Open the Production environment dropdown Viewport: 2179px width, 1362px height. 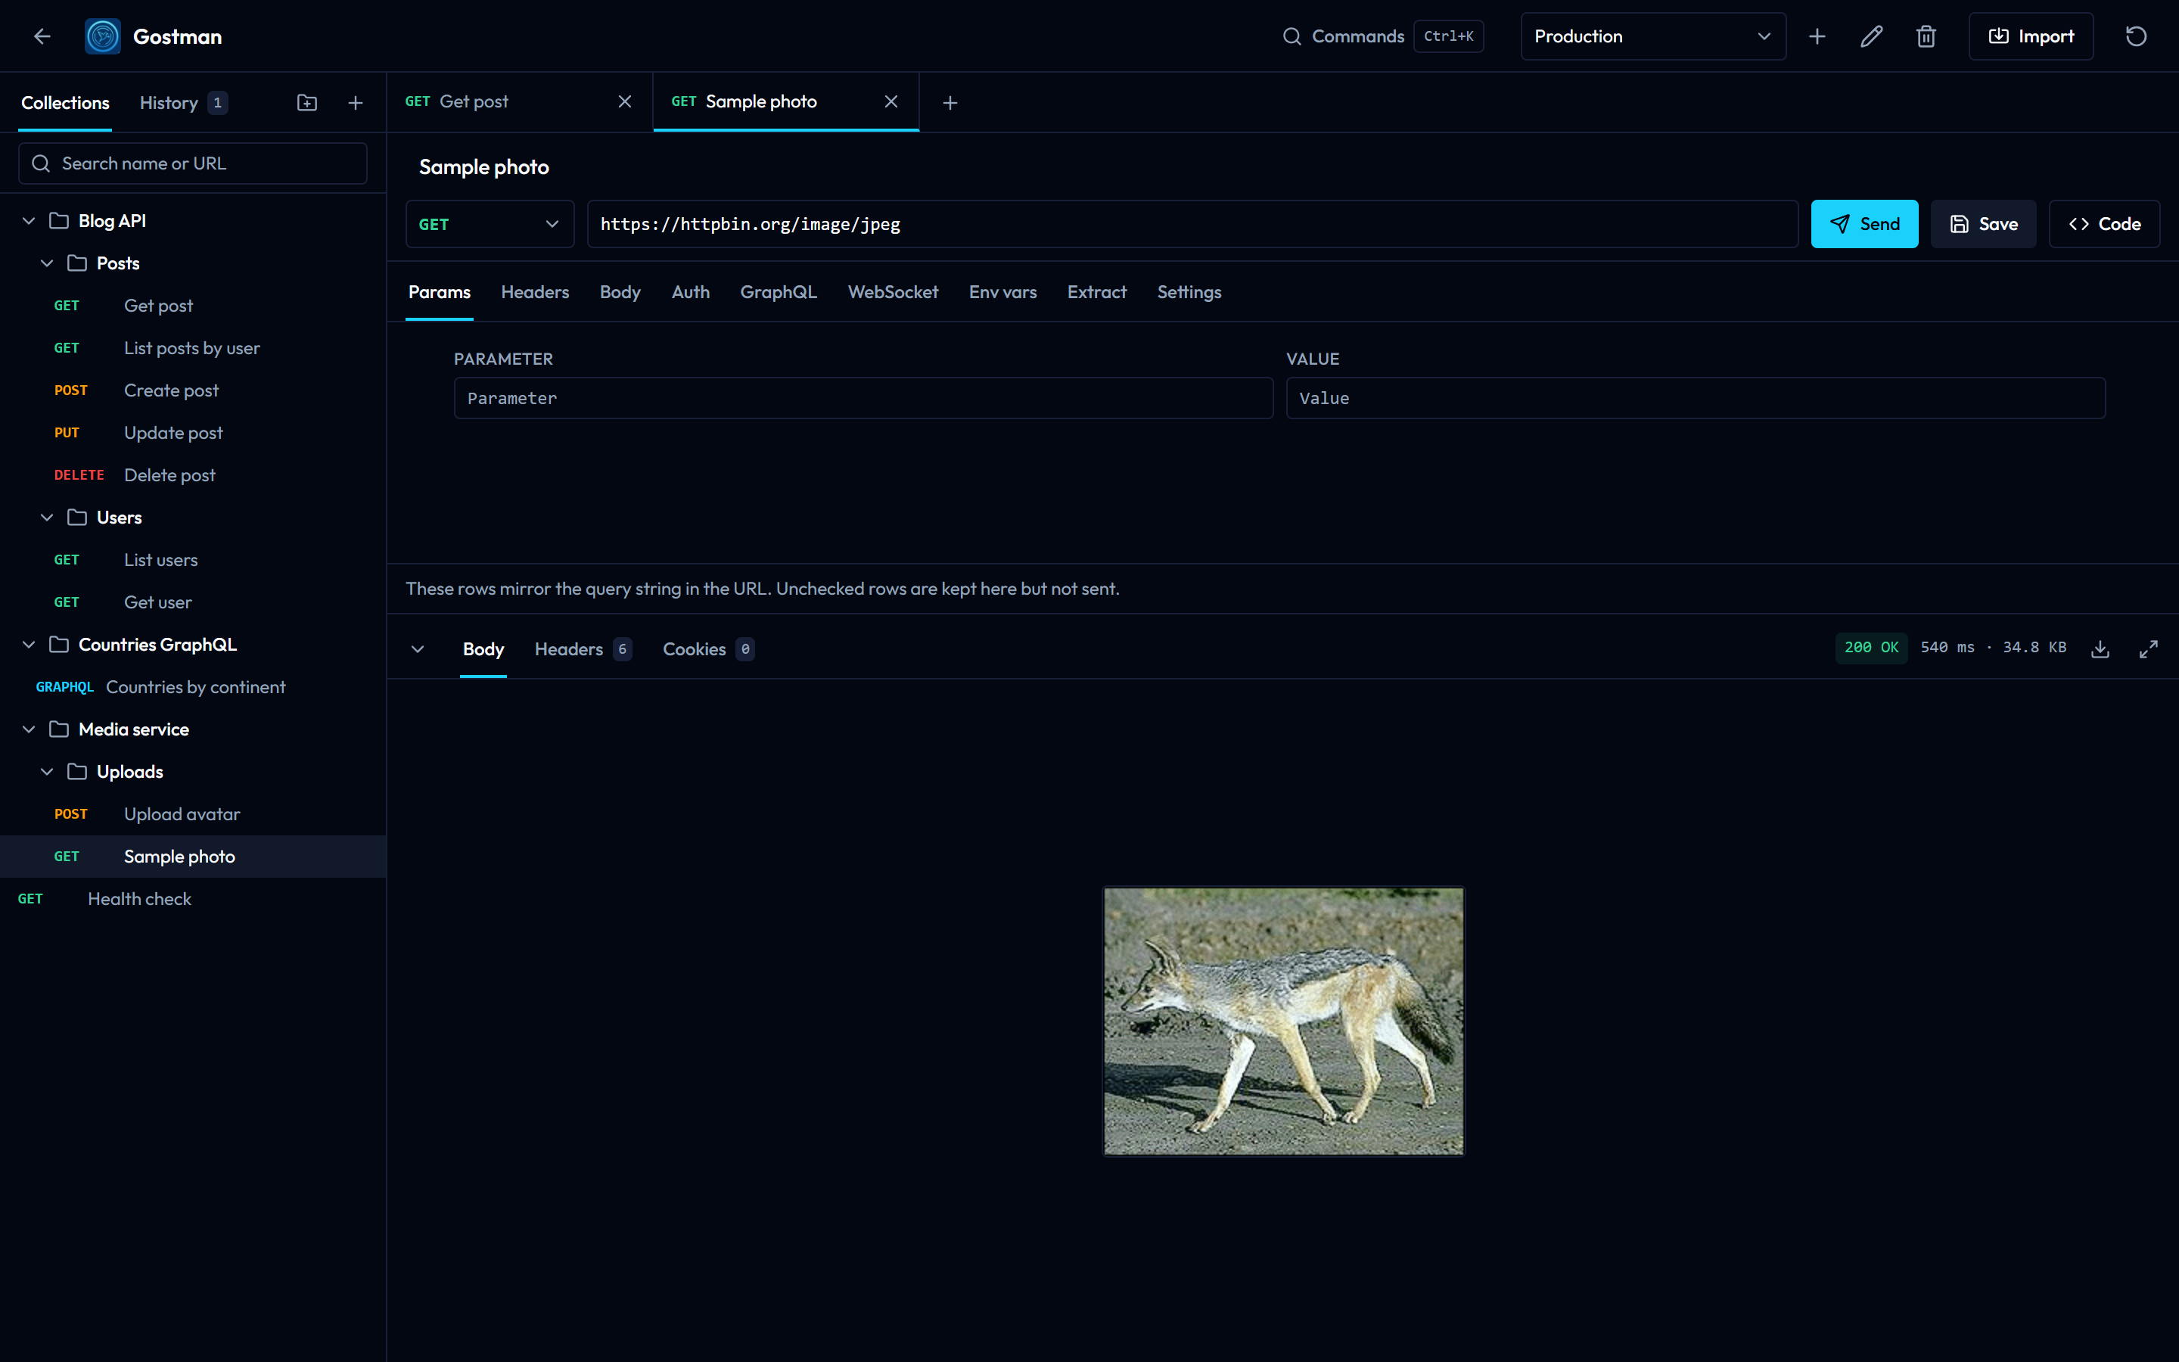(1652, 36)
